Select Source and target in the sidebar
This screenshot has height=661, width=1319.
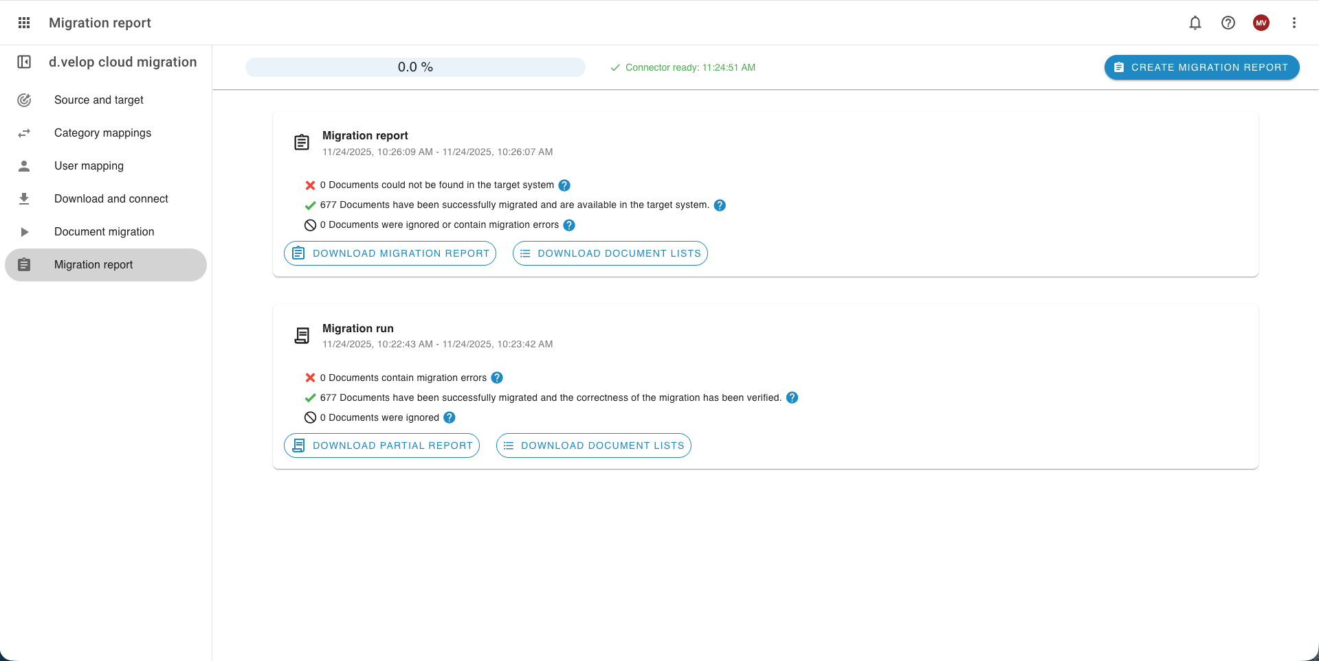[98, 100]
